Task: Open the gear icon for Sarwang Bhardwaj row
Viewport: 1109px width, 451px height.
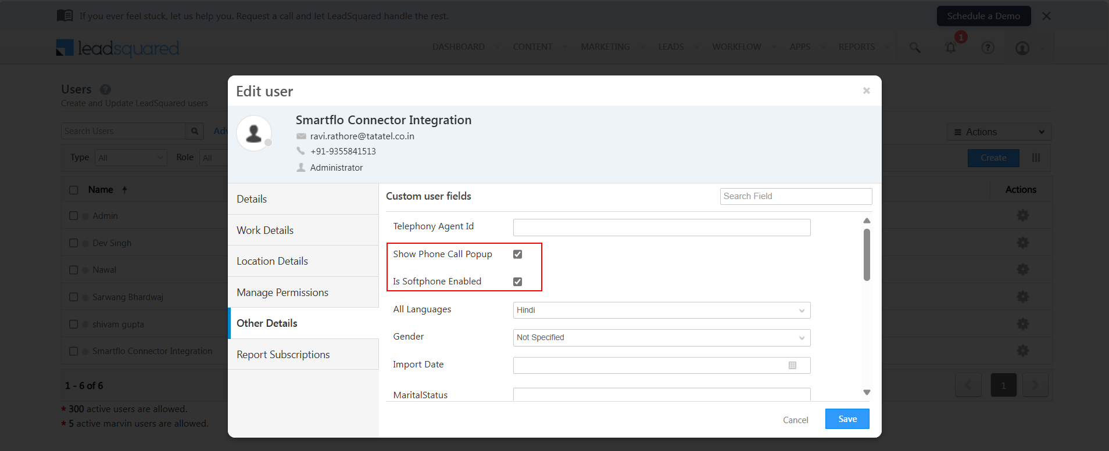Action: [1022, 297]
